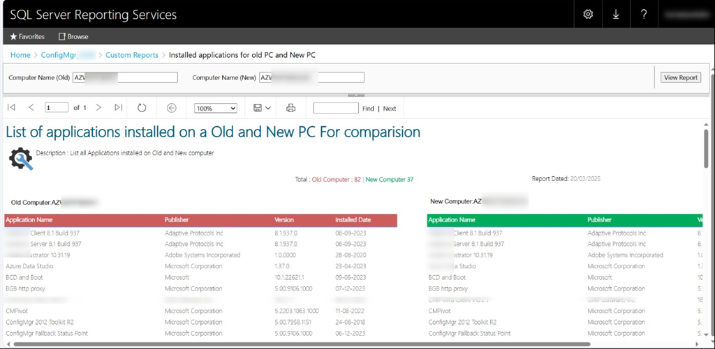Open the help question mark menu
The height and width of the screenshot is (349, 715).
pos(644,14)
